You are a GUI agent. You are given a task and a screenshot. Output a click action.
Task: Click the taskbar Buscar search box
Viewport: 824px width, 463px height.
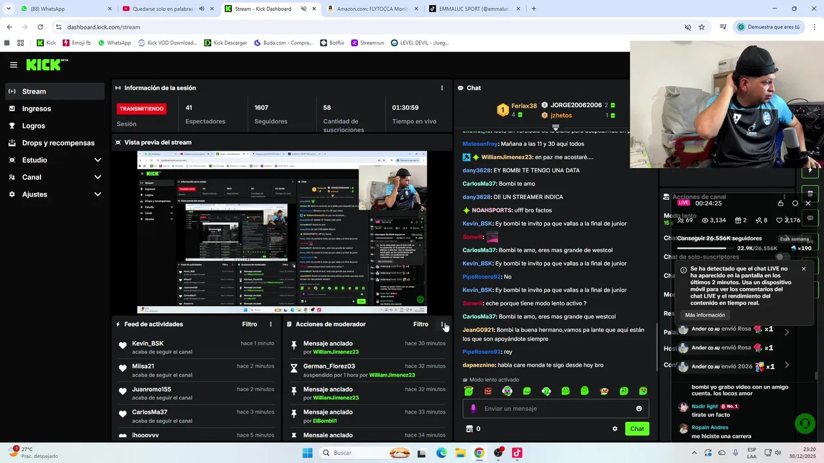[x=366, y=453]
